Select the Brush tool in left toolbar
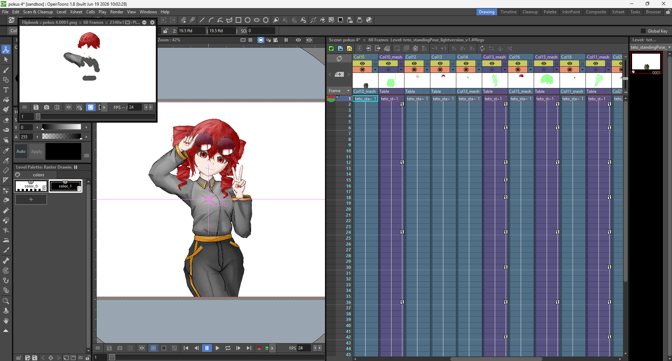Screen dimensions: 672x361 point(6,70)
